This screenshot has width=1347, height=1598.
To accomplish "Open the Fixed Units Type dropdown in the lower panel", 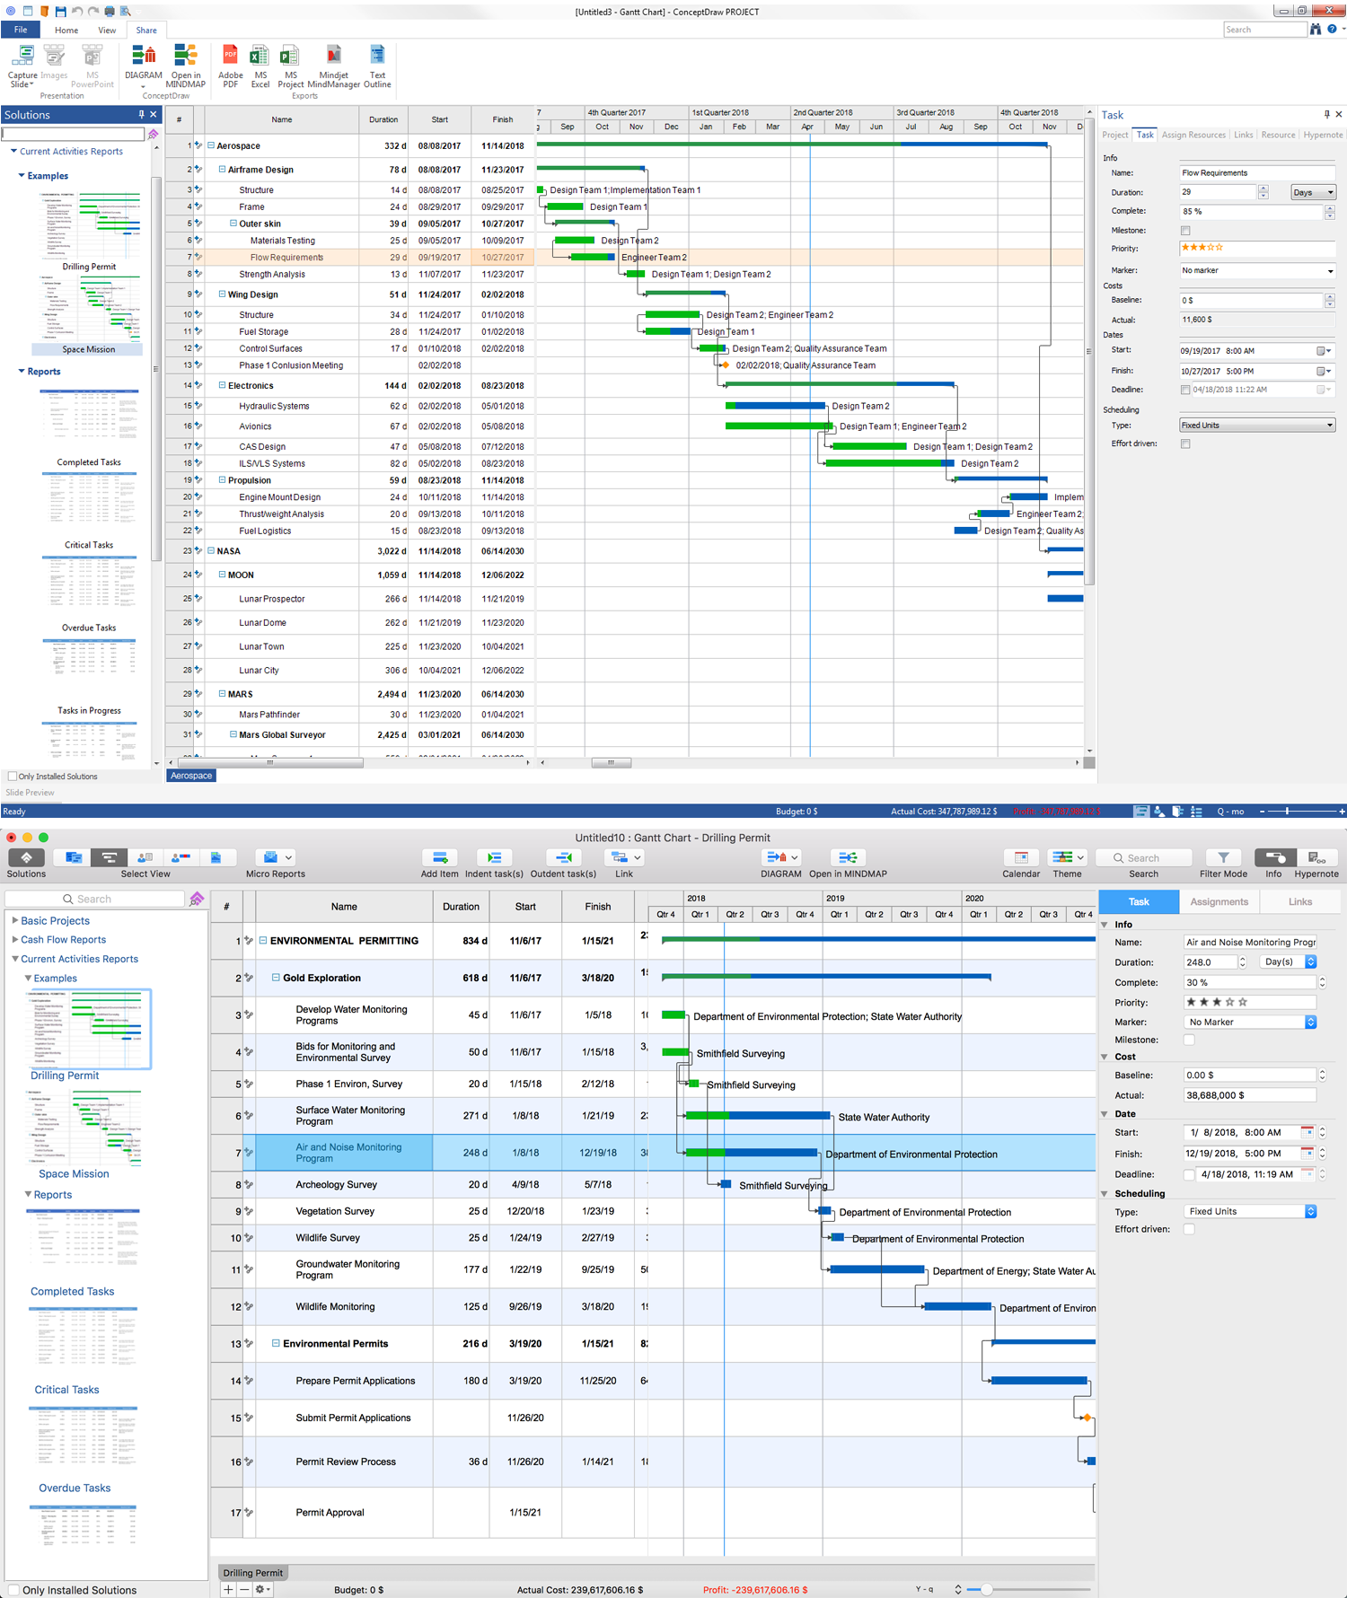I will [1250, 1211].
